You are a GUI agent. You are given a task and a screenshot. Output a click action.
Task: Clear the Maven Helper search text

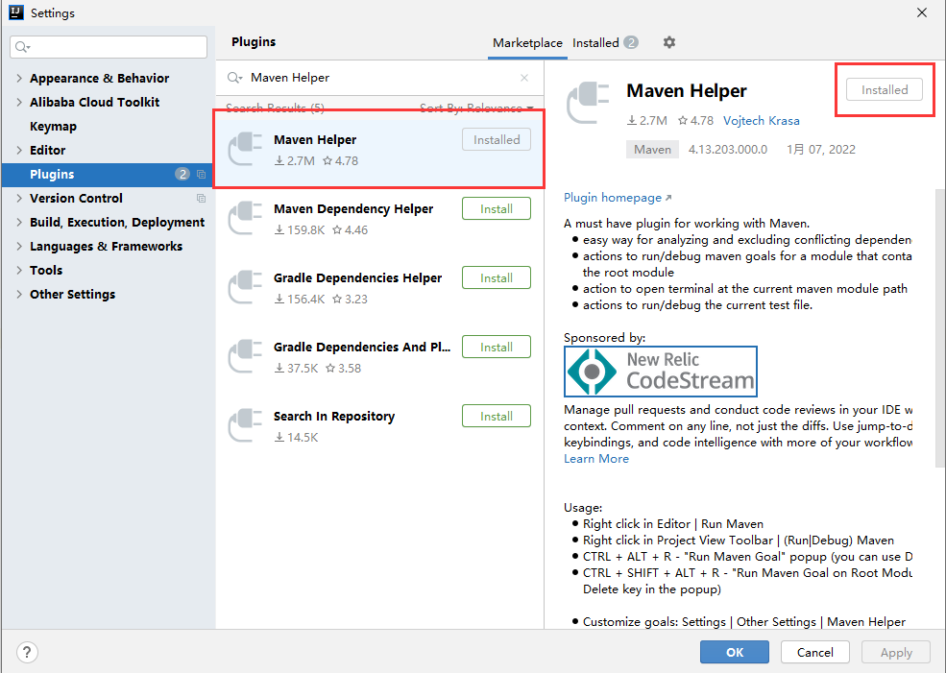(x=524, y=78)
